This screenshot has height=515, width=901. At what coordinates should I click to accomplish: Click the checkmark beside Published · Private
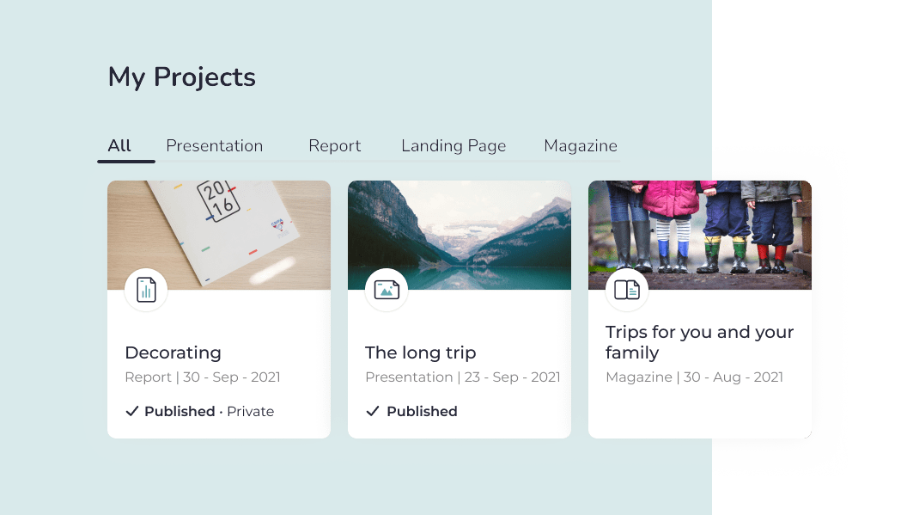point(132,411)
